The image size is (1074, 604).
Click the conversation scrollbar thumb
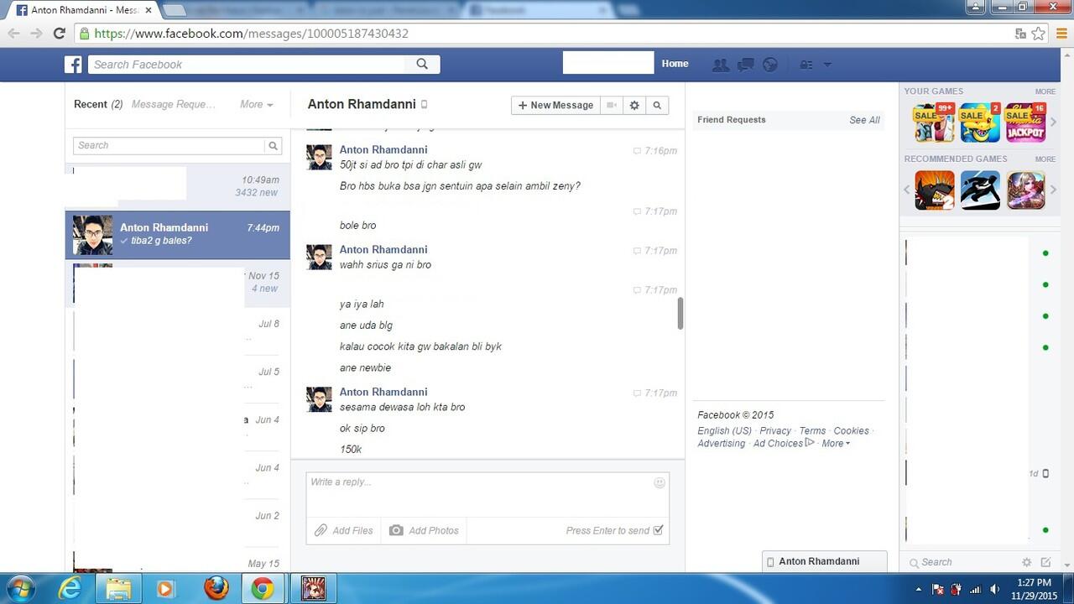[680, 314]
